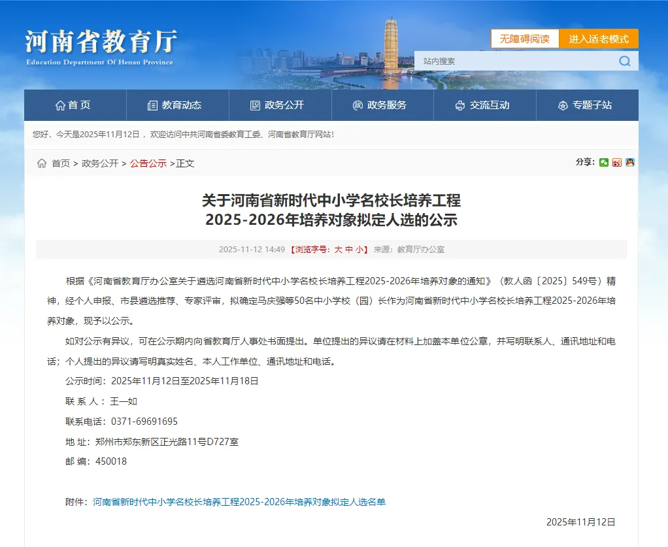The width and height of the screenshot is (668, 547).
Task: Open 教育动态 navigation menu
Action: 175,105
